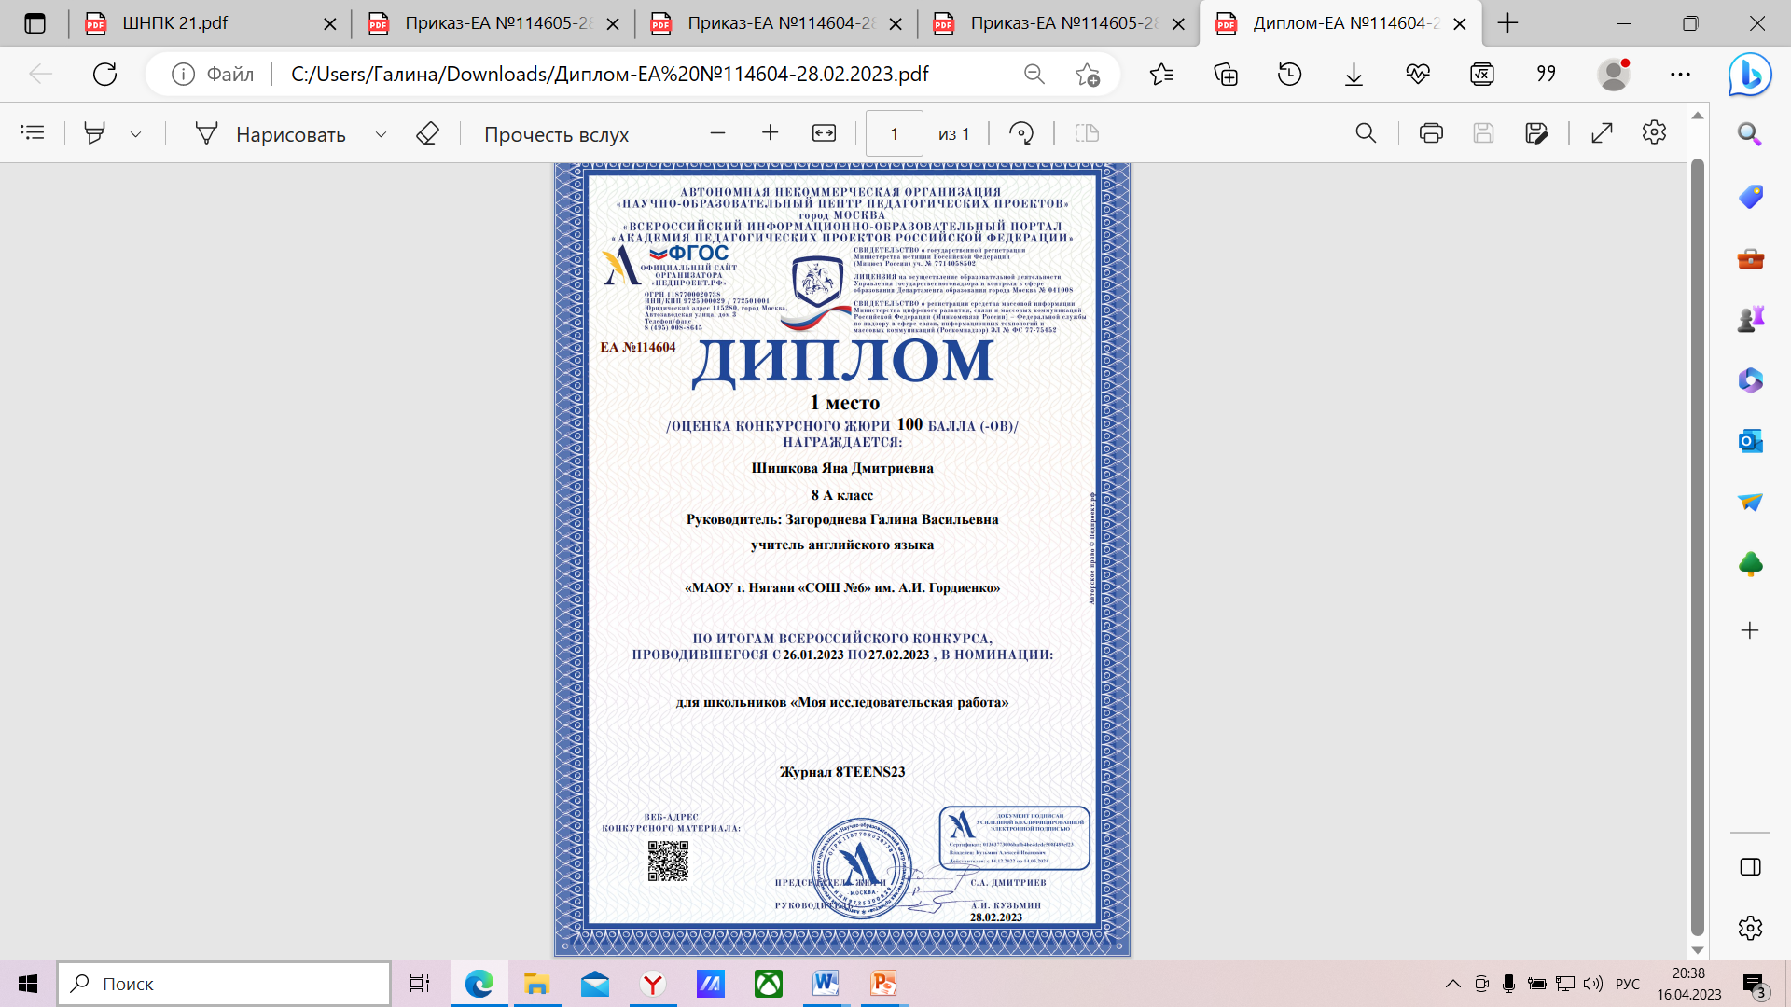Viewport: 1791px width, 1007px height.
Task: Close the ШНПК 21.pdf tab
Action: tap(329, 24)
